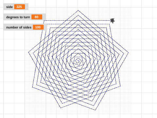Click the turtle sprite on the stage
Viewport: 157px width, 118px height.
point(113,21)
